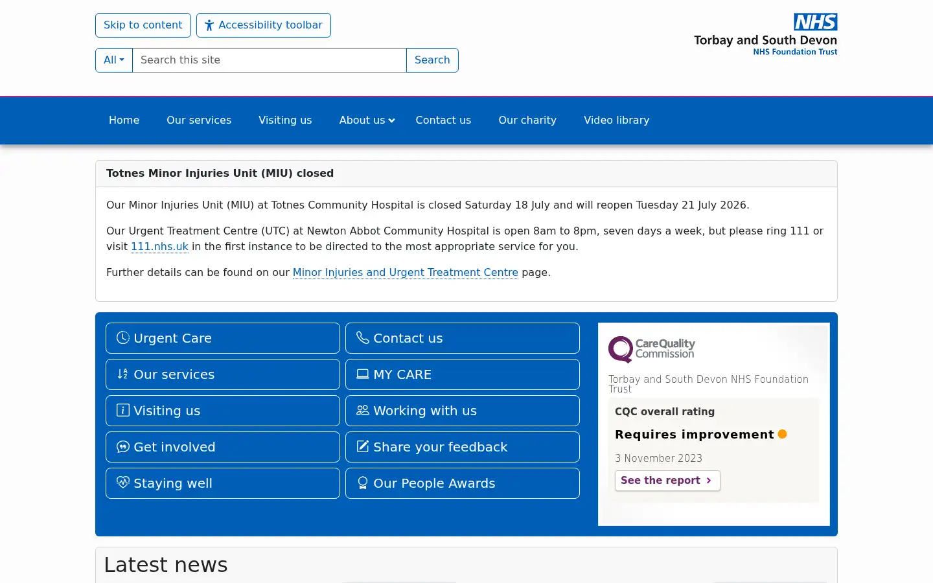The width and height of the screenshot is (933, 583).
Task: Click the accessibility person icon in the toolbar button
Action: pyautogui.click(x=209, y=25)
